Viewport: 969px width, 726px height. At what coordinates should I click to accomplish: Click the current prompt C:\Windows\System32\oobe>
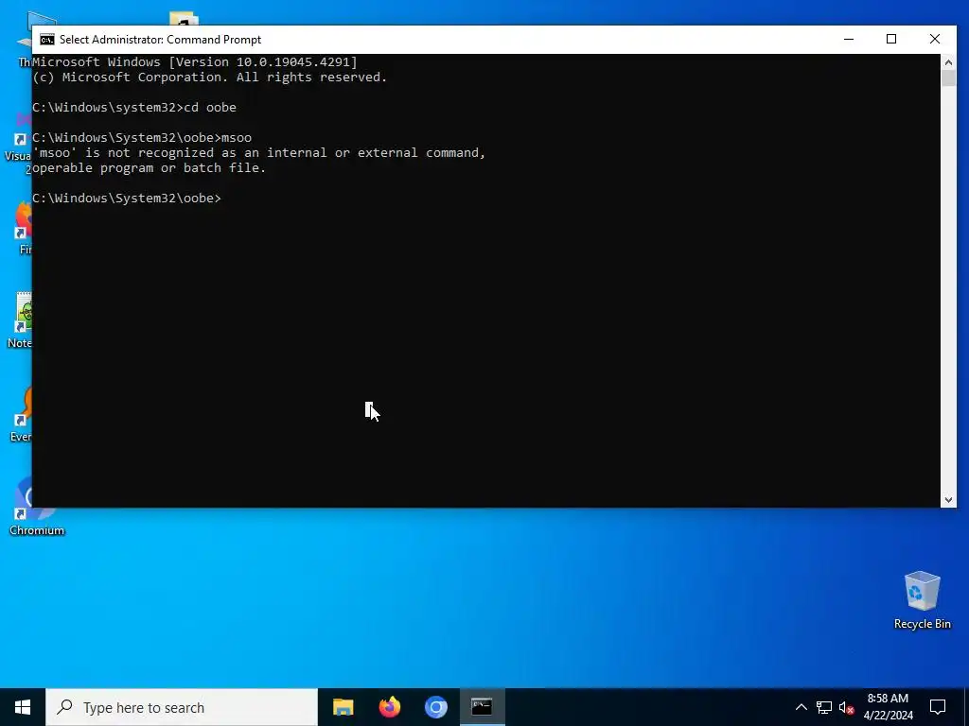click(x=127, y=199)
